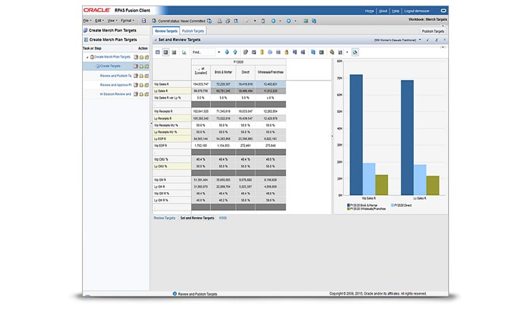Click tall dark blue Ly Sales R bar
Screen dimensions: 524x317
(407, 137)
